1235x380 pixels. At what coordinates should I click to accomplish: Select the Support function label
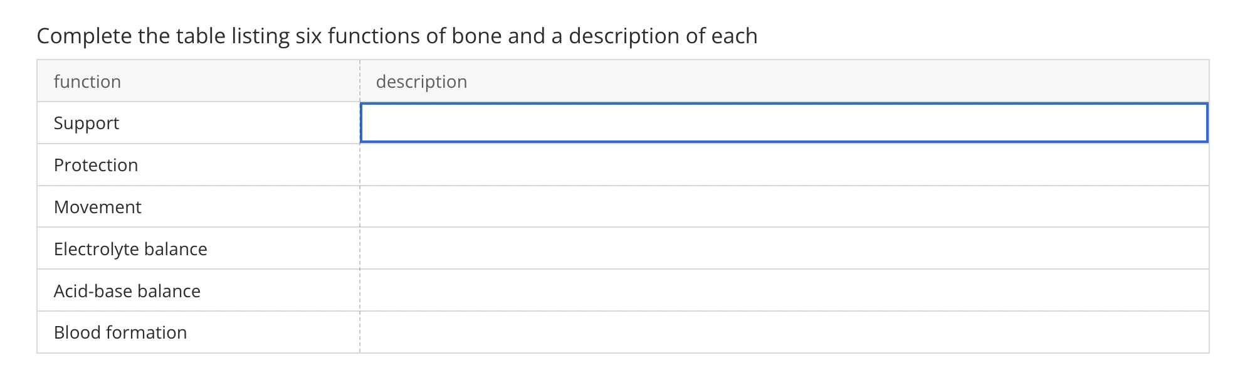click(87, 123)
